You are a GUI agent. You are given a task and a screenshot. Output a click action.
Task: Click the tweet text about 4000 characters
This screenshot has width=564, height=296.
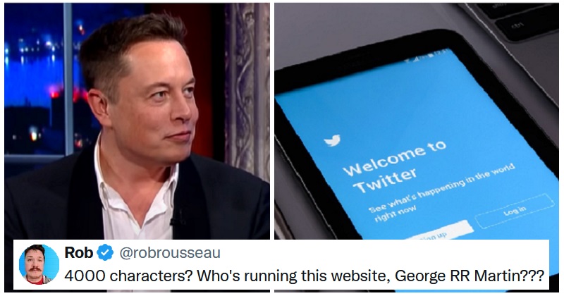(x=304, y=276)
